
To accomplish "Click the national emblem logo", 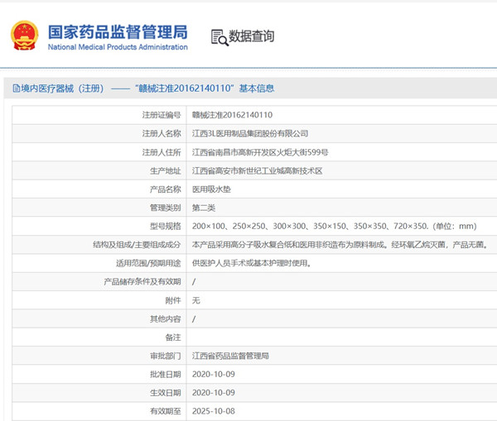I will (x=23, y=36).
